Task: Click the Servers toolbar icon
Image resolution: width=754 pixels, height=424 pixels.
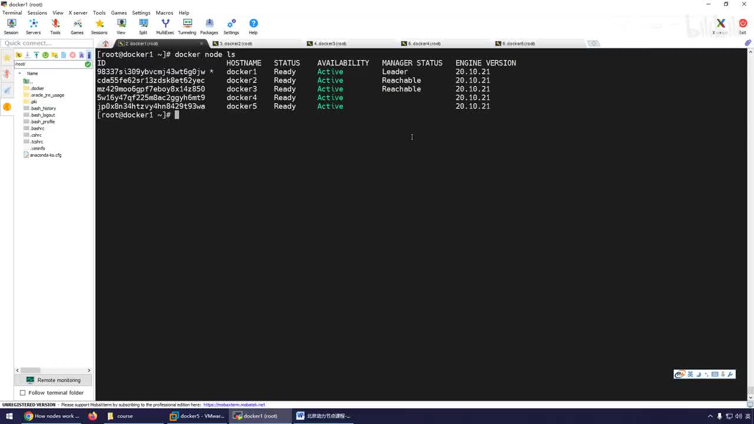Action: click(33, 26)
